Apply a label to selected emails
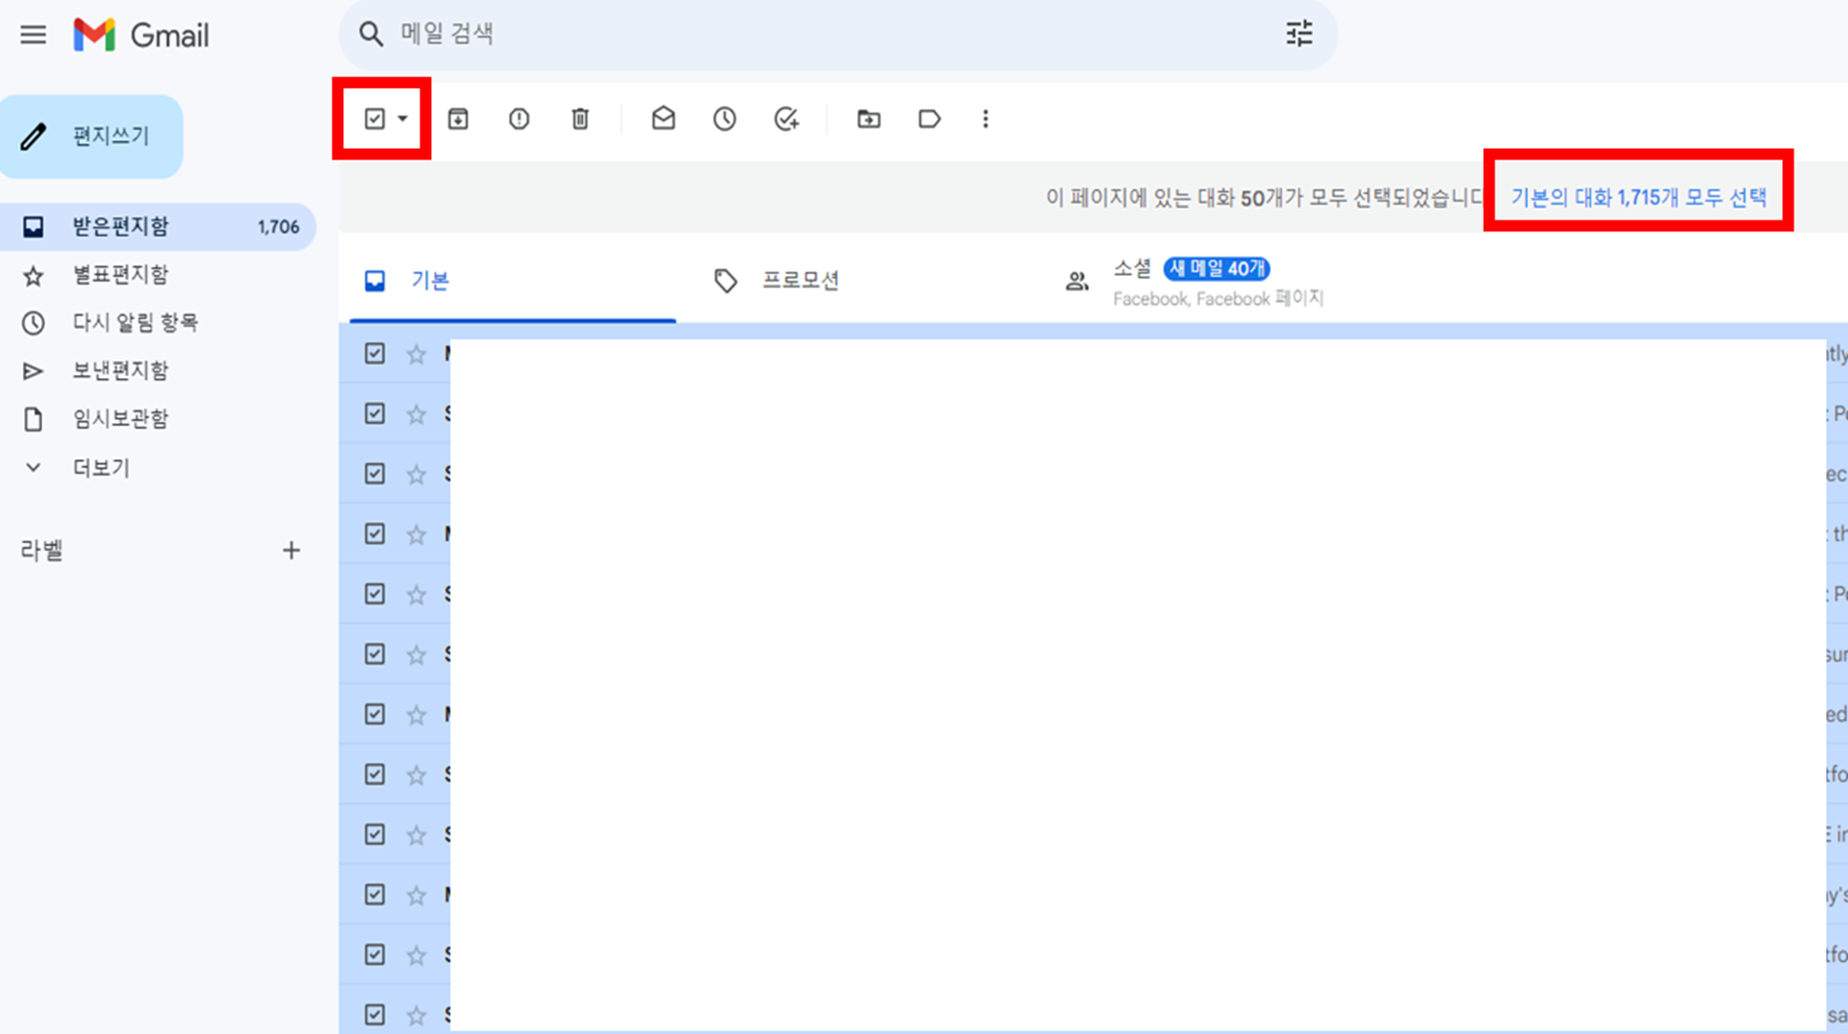 tap(929, 118)
